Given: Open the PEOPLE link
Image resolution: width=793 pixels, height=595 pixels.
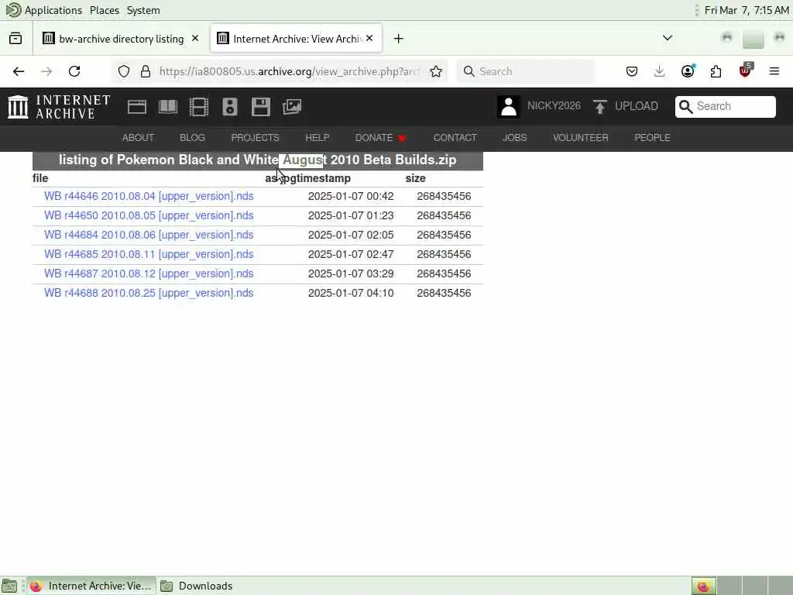Looking at the screenshot, I should 652,138.
